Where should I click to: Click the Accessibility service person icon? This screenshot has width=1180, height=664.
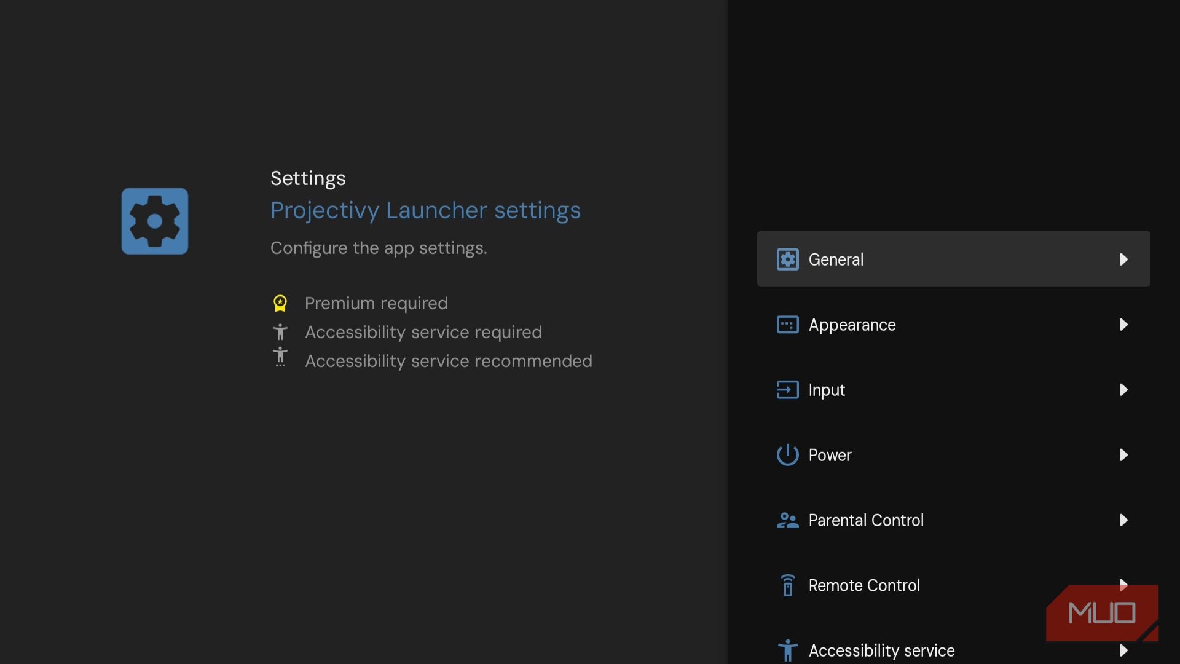click(x=787, y=650)
